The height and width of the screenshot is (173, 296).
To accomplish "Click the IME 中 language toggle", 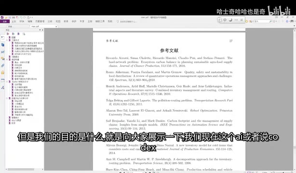I will pyautogui.click(x=225, y=20).
